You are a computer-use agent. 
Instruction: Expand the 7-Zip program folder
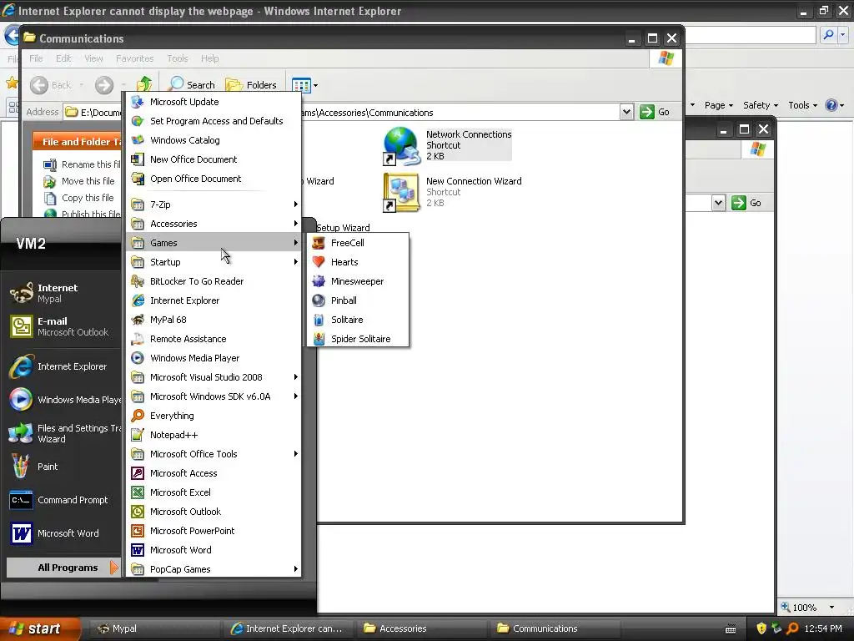213,204
